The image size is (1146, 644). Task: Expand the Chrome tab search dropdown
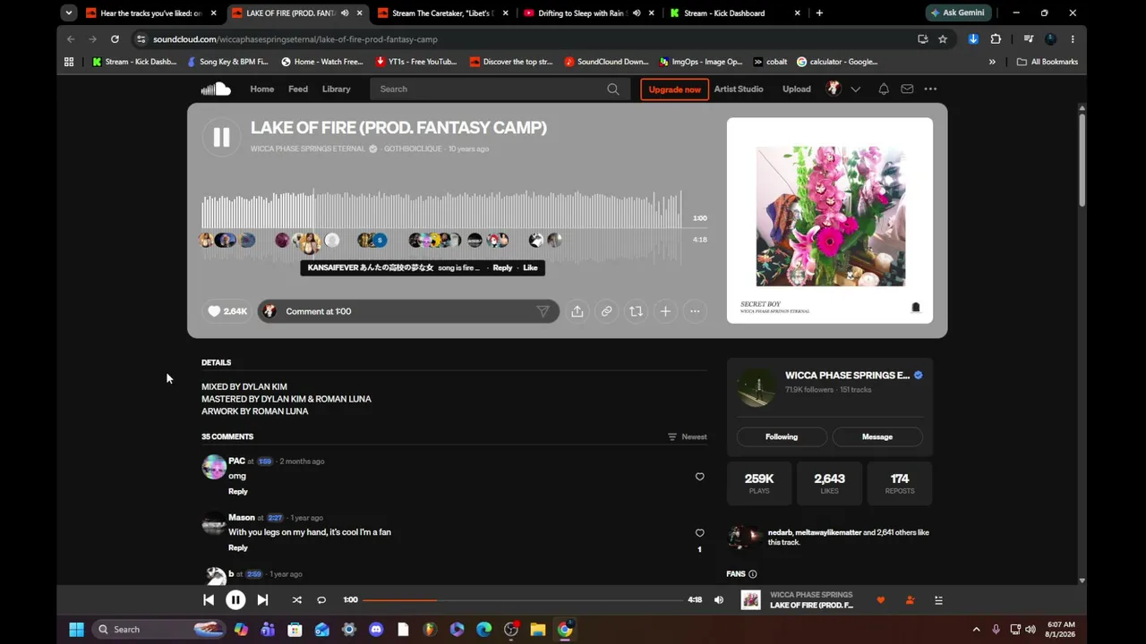tap(69, 13)
